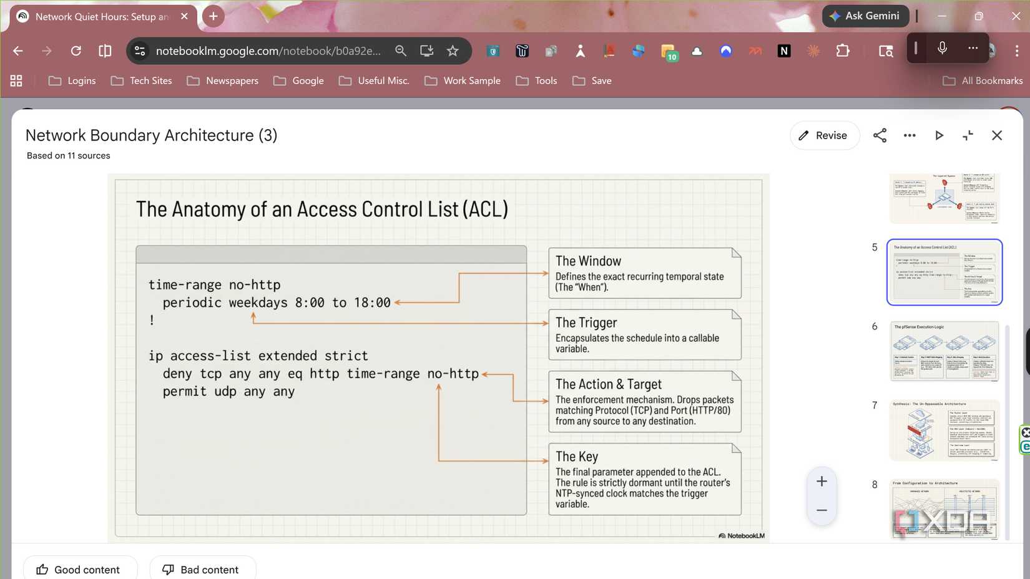Open the Chrome extensions puzzle icon
1030x579 pixels.
843,51
